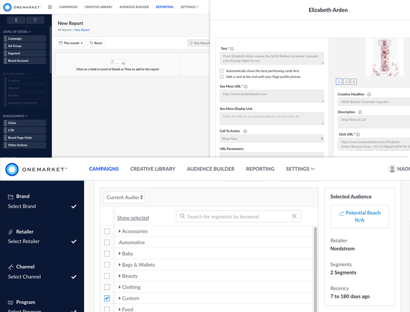Uncheck the Custom segment checkbox
The image size is (410, 312).
[x=107, y=298]
